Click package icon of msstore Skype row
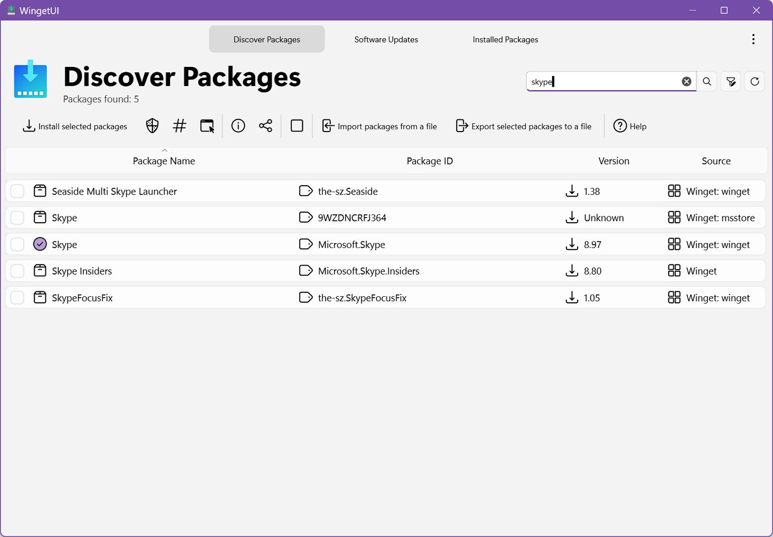 pyautogui.click(x=40, y=218)
